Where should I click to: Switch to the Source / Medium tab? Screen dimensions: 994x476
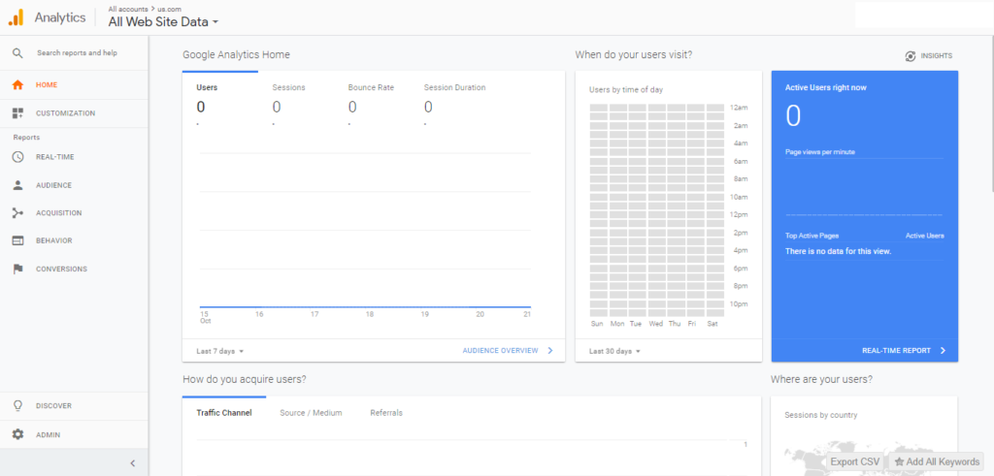click(x=312, y=413)
